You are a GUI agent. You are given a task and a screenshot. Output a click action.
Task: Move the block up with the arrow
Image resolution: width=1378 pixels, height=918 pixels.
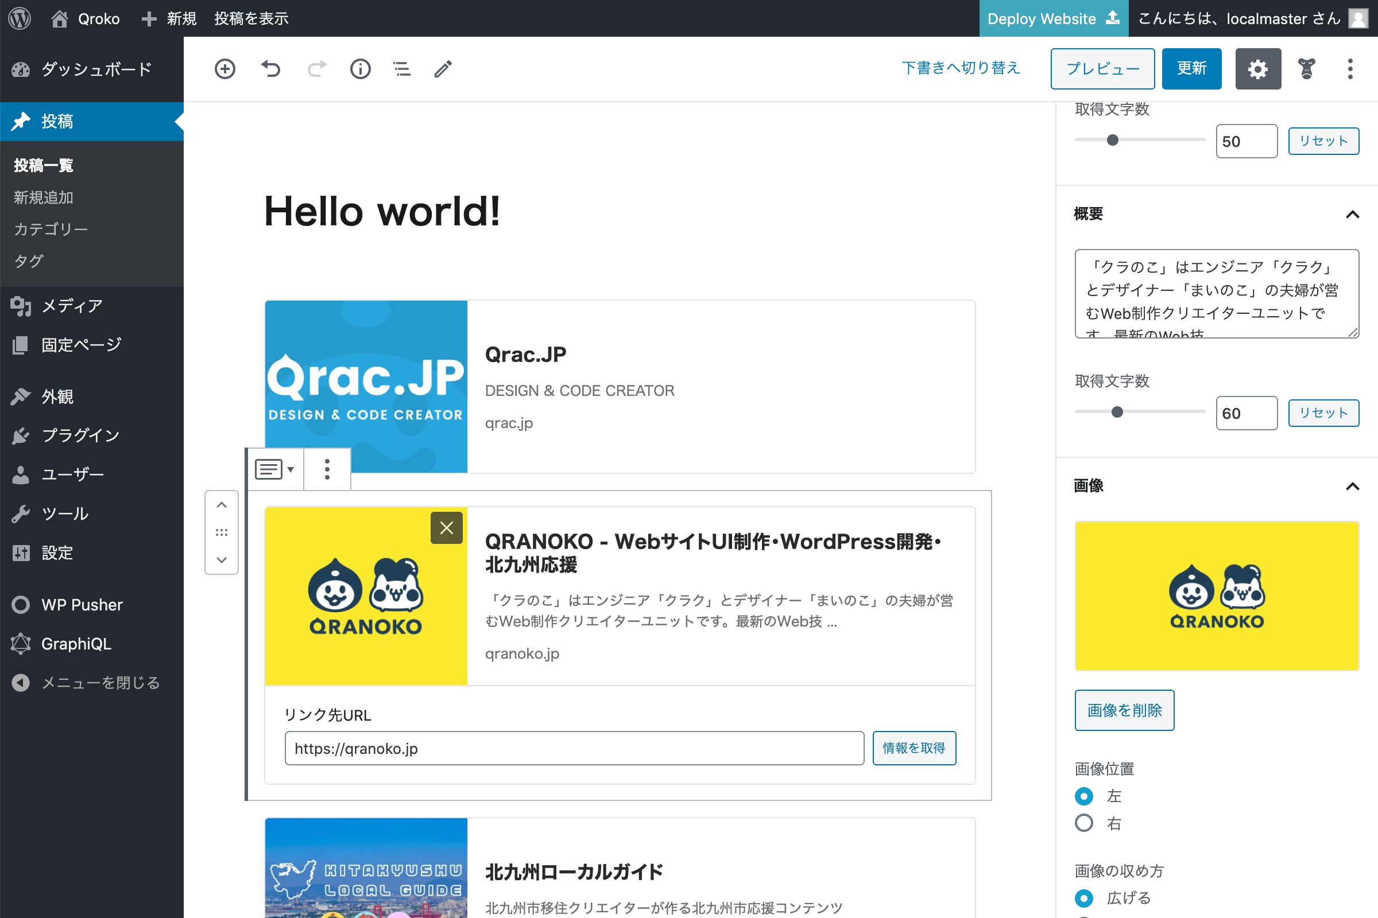pos(222,505)
